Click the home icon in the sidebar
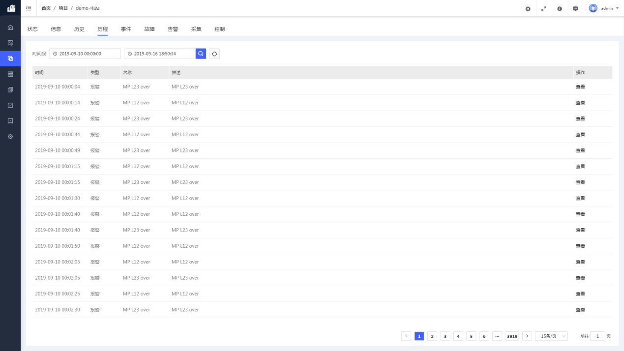The image size is (624, 351). click(x=10, y=27)
